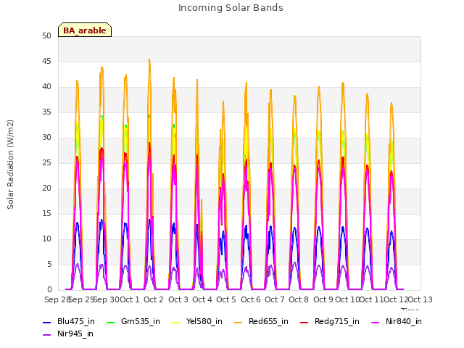Click the Oct 5 x-axis date label
The width and height of the screenshot is (464, 348).
pyautogui.click(x=226, y=299)
